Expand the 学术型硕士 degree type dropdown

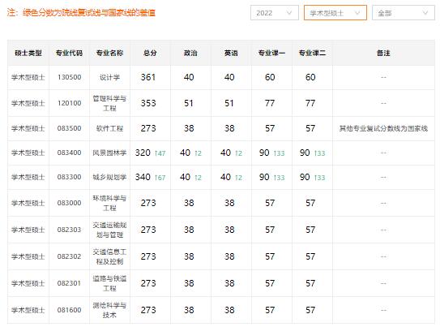[x=335, y=13]
